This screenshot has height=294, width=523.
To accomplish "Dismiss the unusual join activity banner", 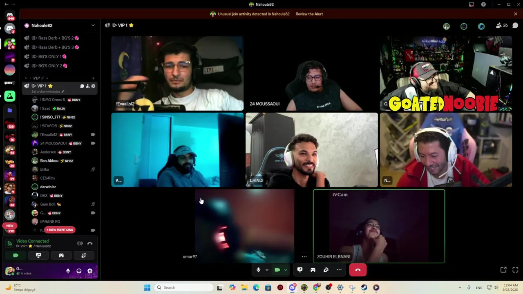I will pos(516,14).
